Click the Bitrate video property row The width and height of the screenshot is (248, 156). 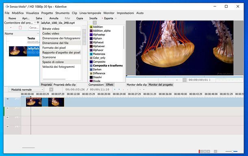click(61, 29)
